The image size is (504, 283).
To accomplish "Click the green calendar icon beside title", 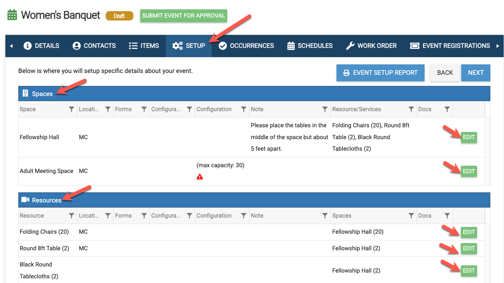I will pyautogui.click(x=12, y=15).
